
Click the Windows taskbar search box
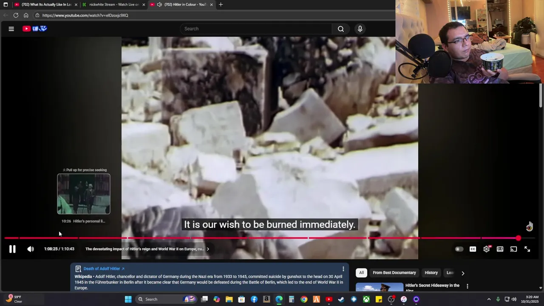(166, 299)
